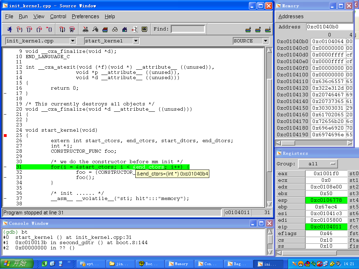Switch to the 'jin...' folder taskbar button

coord(120,264)
